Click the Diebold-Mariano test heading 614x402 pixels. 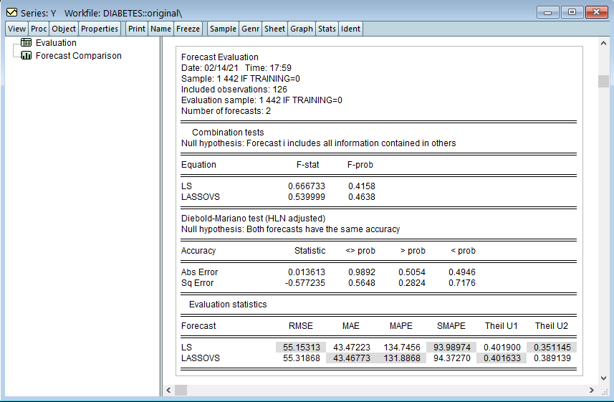(253, 219)
